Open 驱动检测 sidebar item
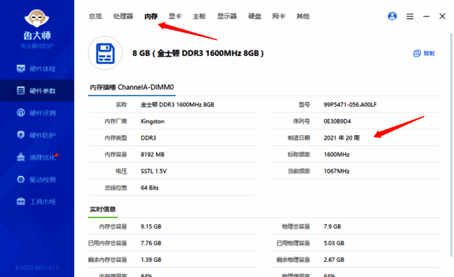Screen dimensions: 454x277 [x=37, y=180]
